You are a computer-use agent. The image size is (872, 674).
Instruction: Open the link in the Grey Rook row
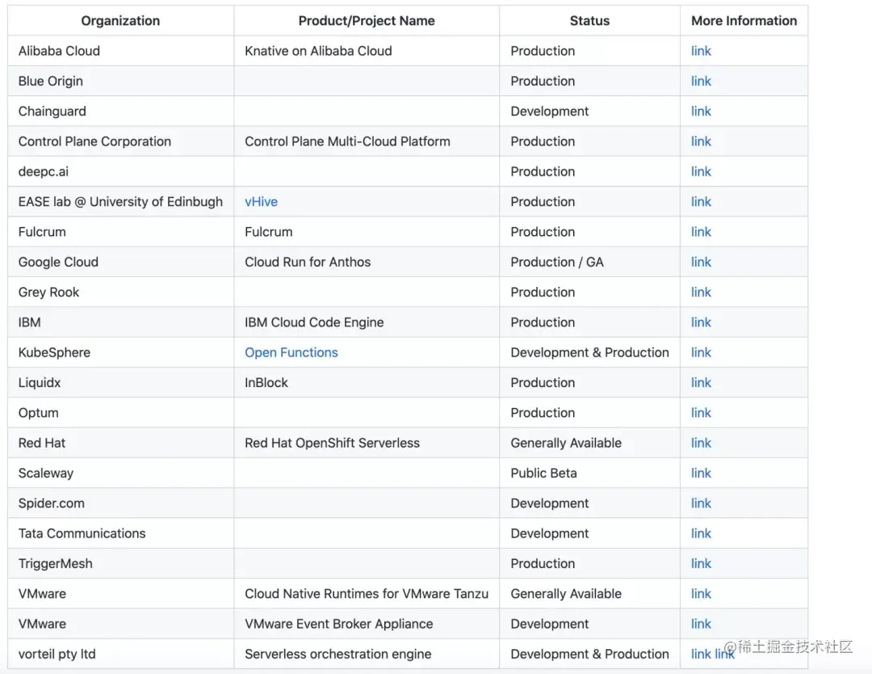[x=701, y=293]
